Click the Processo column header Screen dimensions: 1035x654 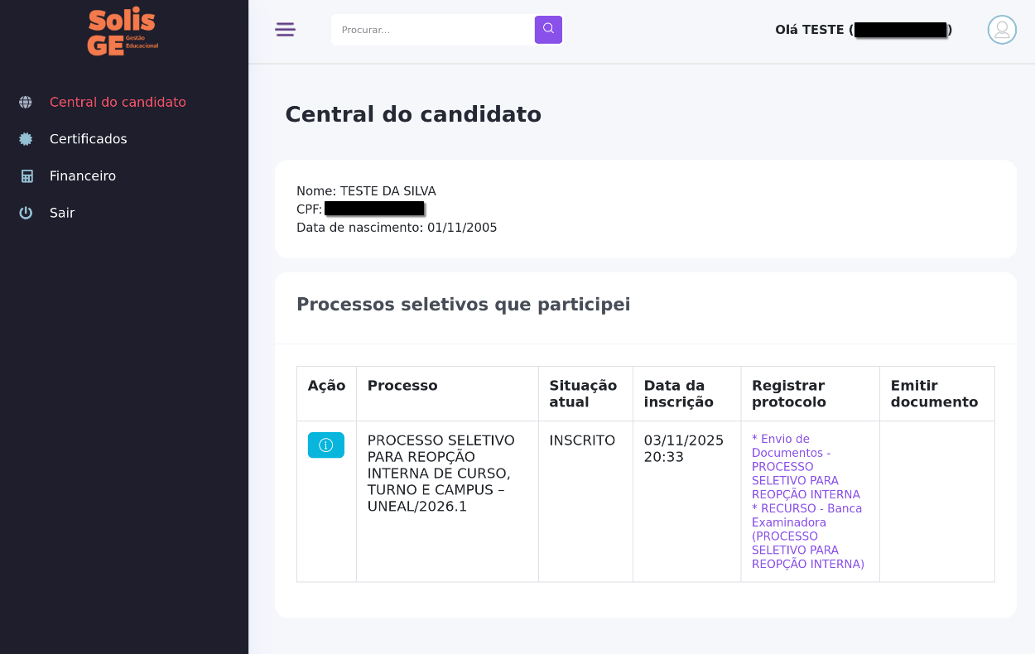pyautogui.click(x=402, y=385)
